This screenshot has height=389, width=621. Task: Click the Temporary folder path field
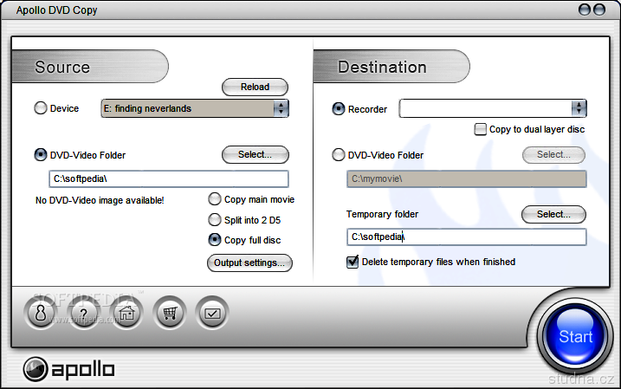tap(467, 237)
